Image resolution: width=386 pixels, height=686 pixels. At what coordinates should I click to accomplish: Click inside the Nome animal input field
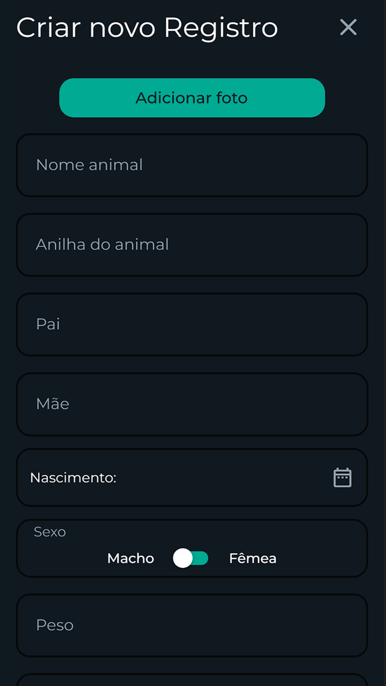click(x=192, y=164)
